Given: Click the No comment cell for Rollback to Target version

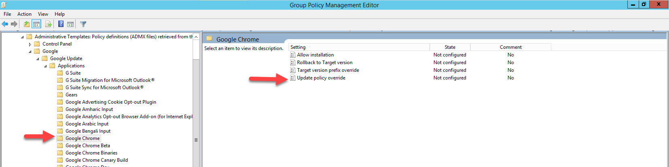Looking at the screenshot, I should click(x=511, y=63).
